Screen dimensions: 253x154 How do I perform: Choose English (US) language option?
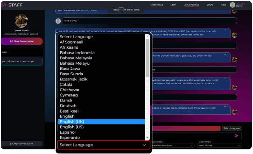[101, 127]
